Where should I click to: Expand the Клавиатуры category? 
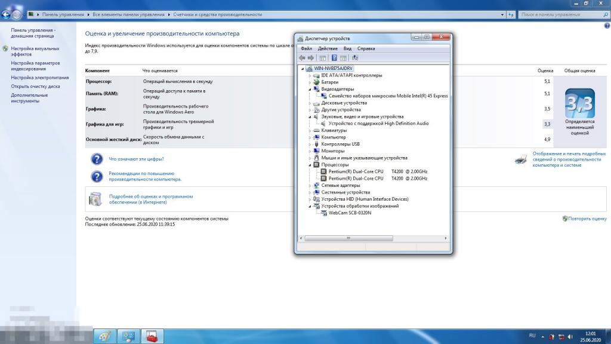coord(310,131)
